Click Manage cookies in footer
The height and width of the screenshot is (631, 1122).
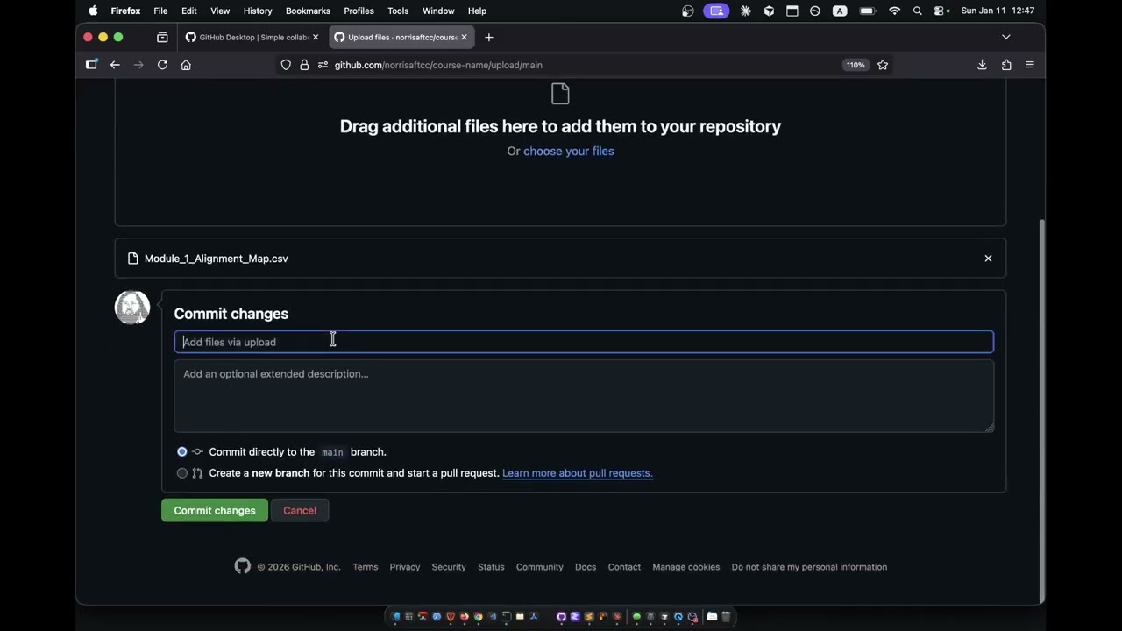(686, 567)
